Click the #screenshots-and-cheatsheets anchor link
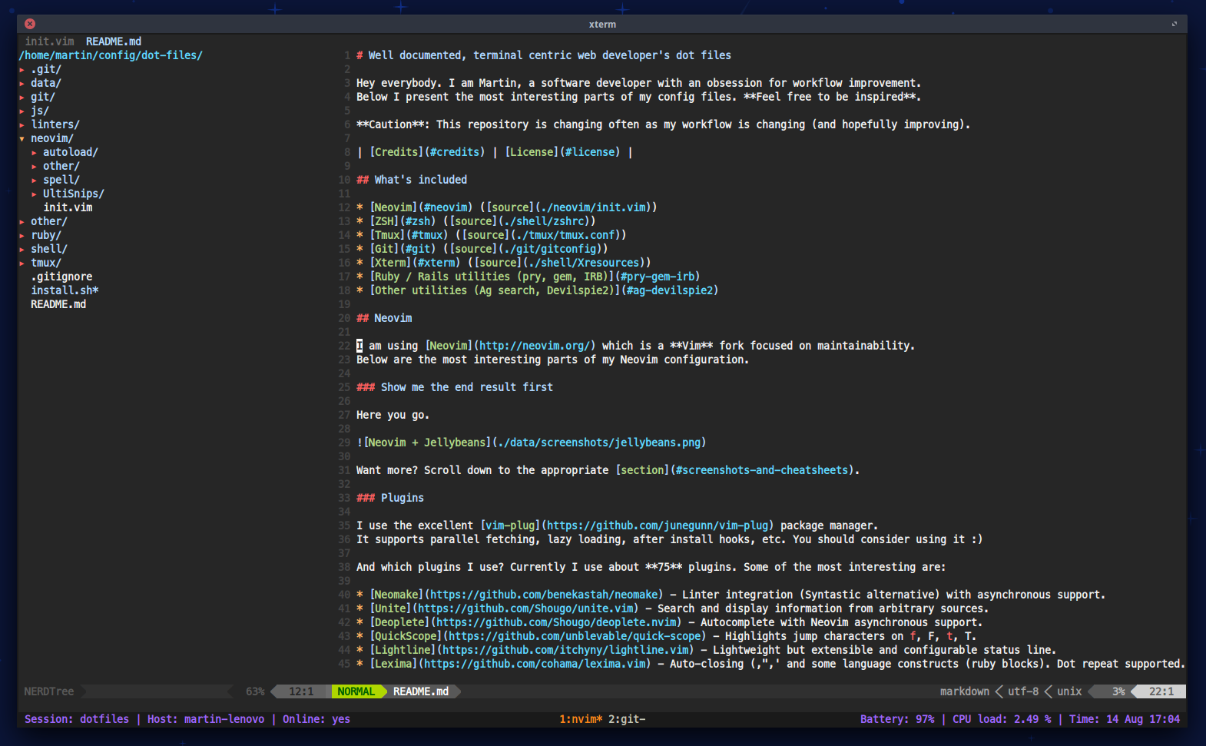Screen dimensions: 1206x746 (x=762, y=470)
